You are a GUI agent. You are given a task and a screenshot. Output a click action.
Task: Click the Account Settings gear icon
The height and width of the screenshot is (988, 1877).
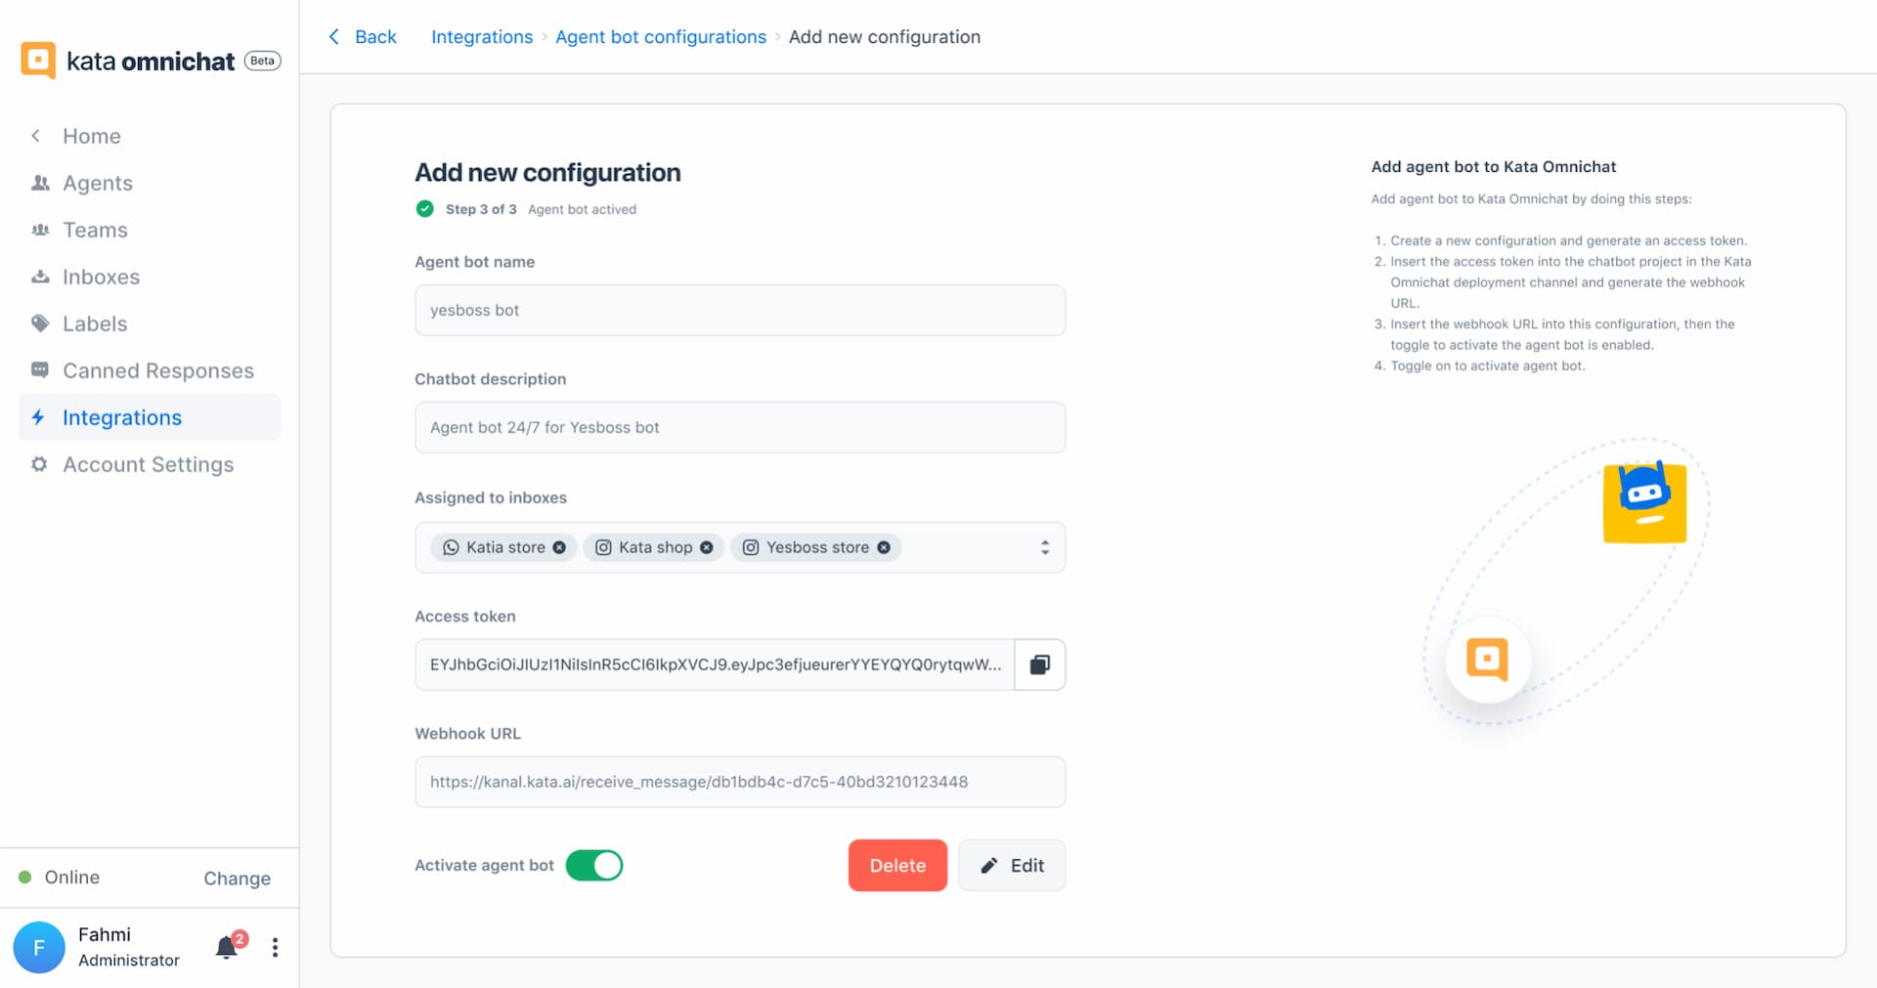click(x=39, y=464)
